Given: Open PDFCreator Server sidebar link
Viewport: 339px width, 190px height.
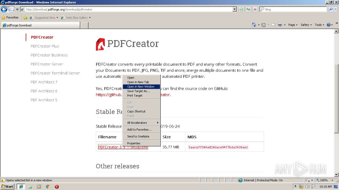Looking at the screenshot, I should tap(47, 64).
